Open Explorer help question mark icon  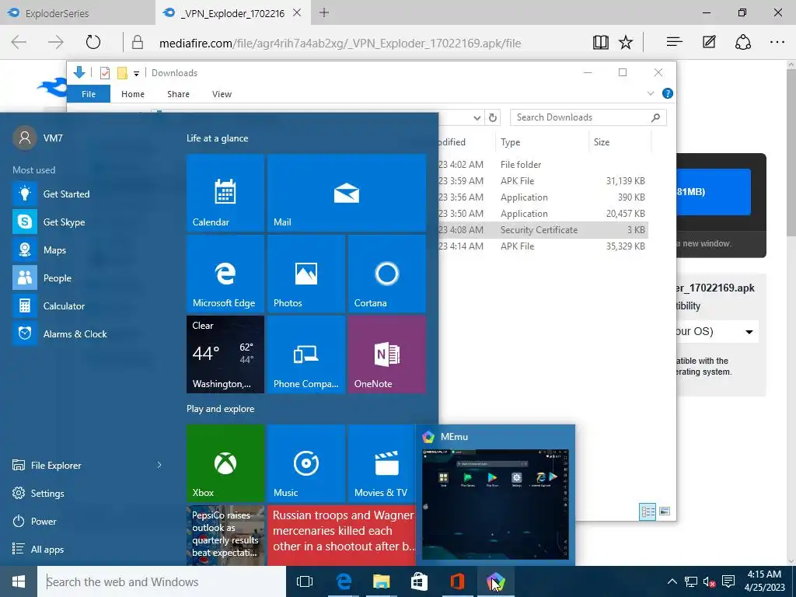coord(668,93)
